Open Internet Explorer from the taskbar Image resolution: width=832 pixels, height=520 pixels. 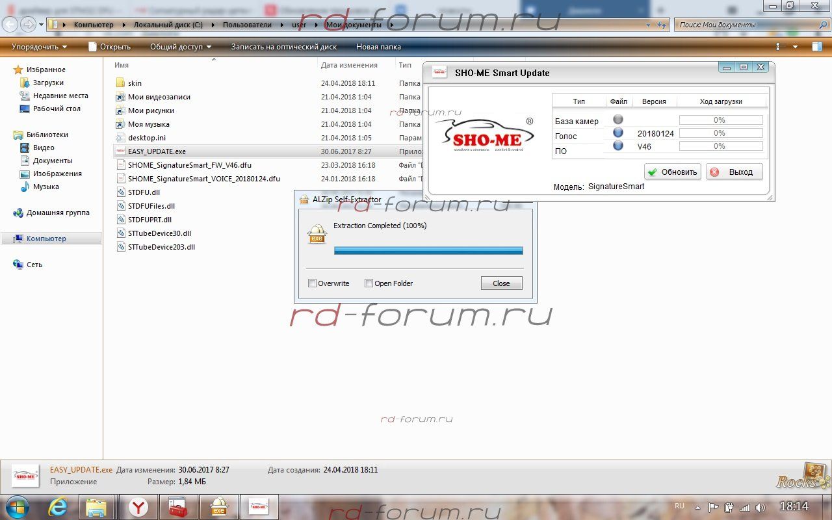(x=58, y=507)
